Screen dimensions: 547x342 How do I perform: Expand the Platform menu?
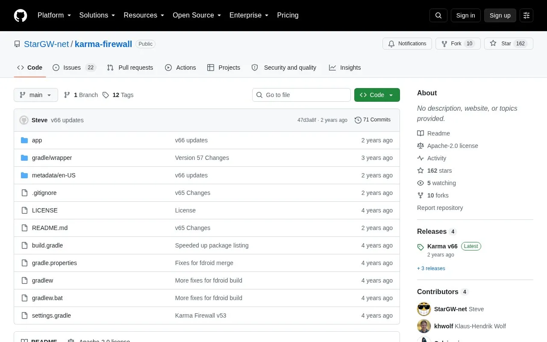tap(54, 15)
